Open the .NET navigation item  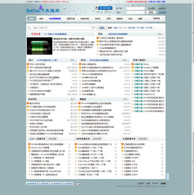[x=109, y=18]
